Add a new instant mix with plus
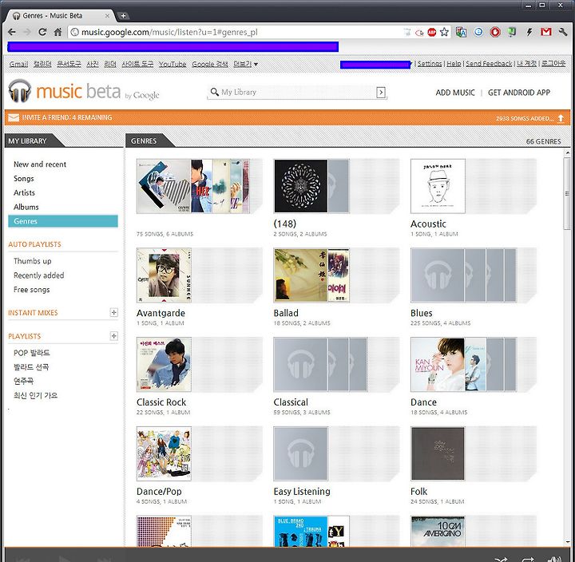The image size is (575, 562). 113,312
